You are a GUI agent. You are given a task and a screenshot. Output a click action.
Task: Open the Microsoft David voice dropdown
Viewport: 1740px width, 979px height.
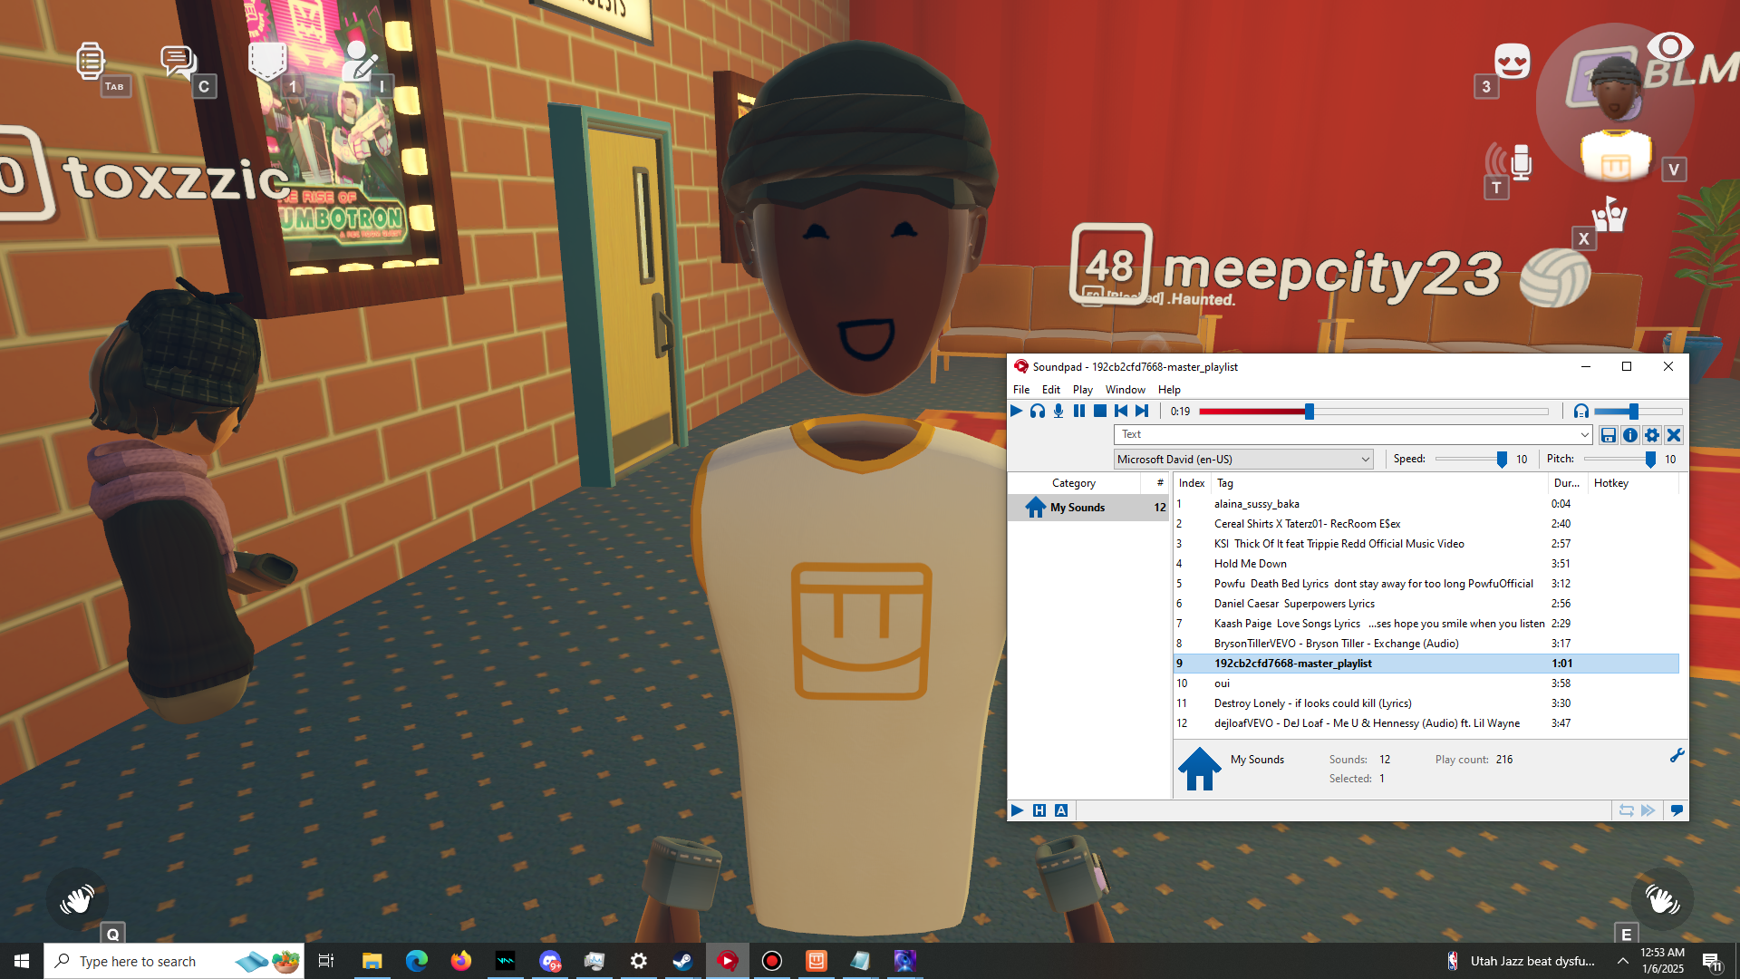point(1242,460)
